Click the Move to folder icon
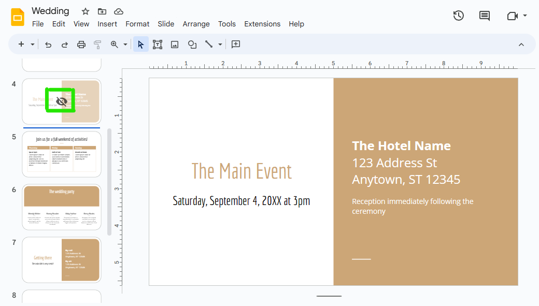The height and width of the screenshot is (306, 539). tap(102, 11)
